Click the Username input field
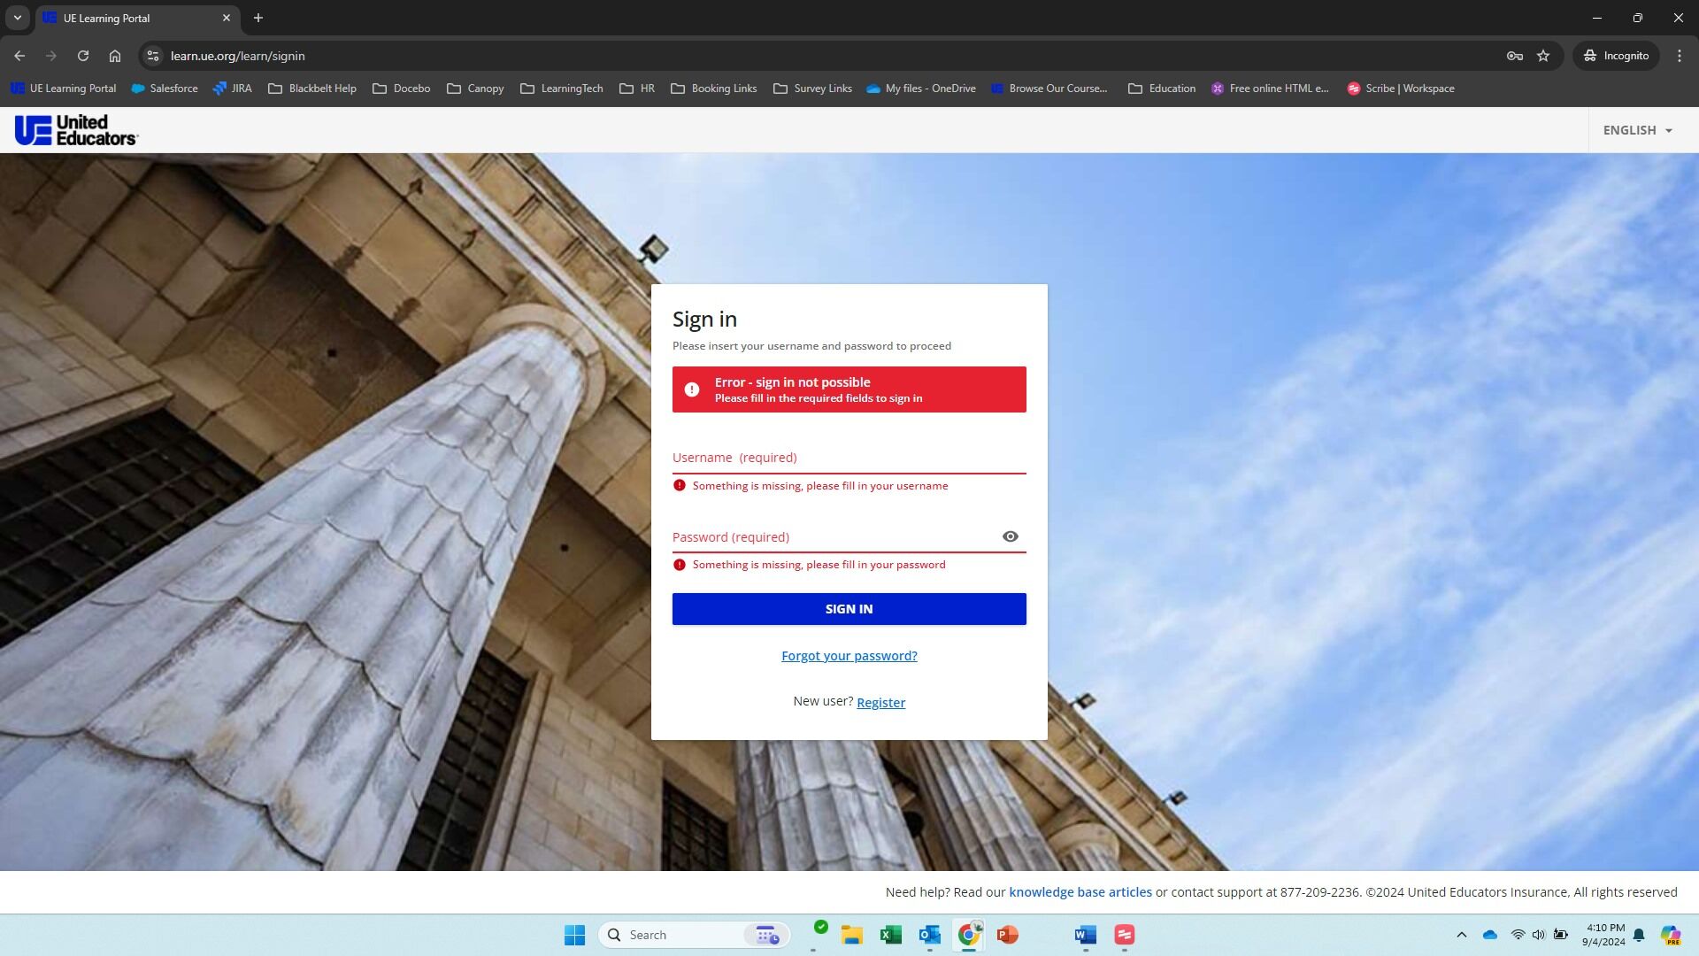The height and width of the screenshot is (956, 1699). (x=849, y=458)
